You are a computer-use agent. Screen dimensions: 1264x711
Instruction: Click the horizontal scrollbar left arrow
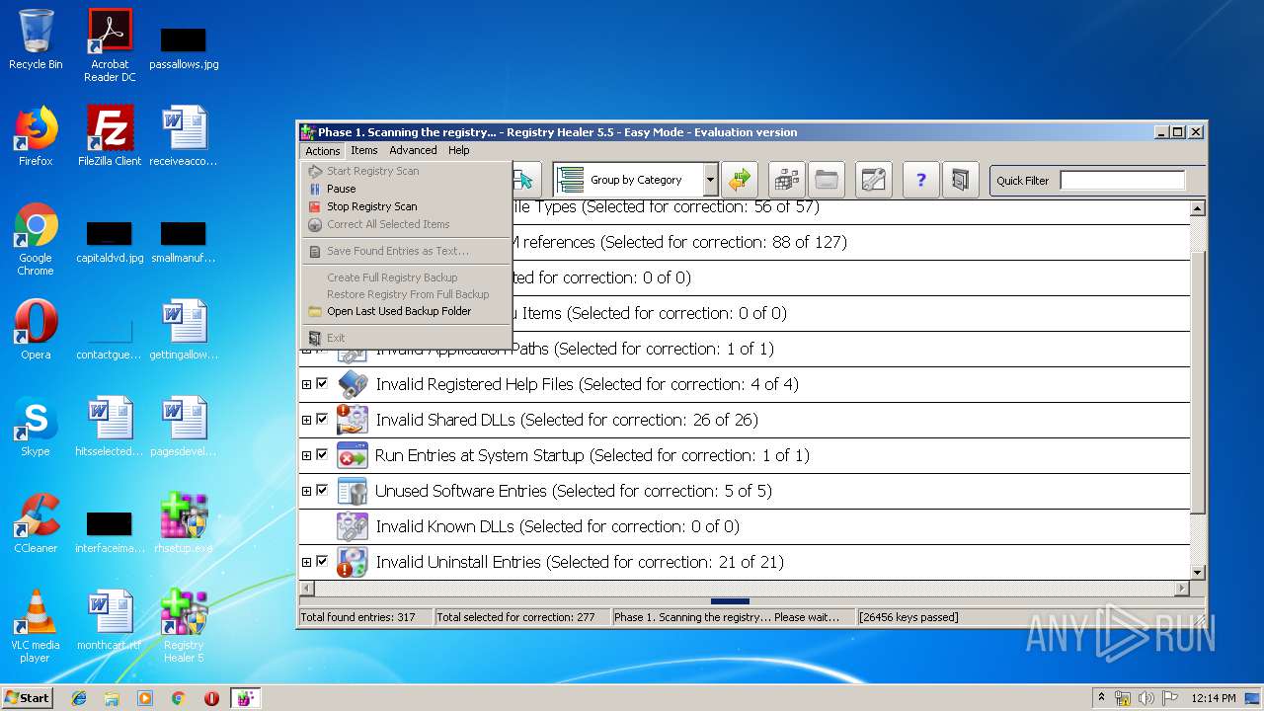click(307, 588)
